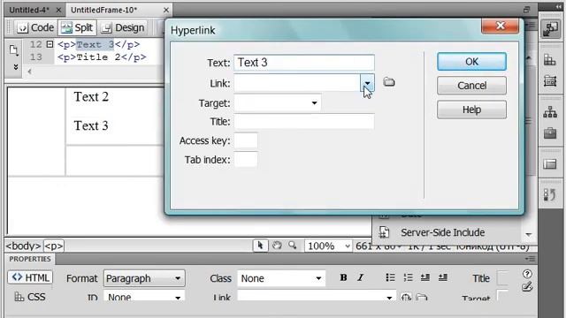Image resolution: width=566 pixels, height=318 pixels.
Task: Collapse code block at line 12
Action: (50, 44)
